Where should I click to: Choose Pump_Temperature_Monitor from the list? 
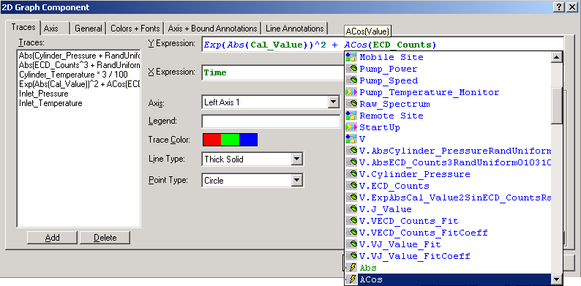pos(448,92)
